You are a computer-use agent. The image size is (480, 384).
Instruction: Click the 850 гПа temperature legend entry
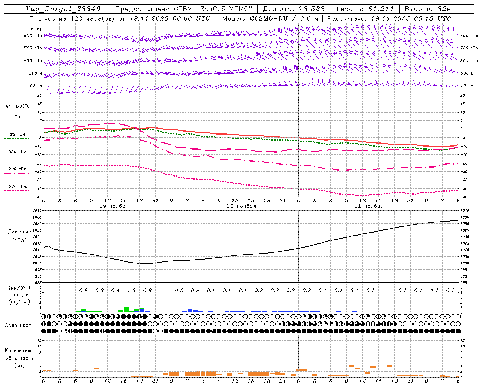[x=17, y=152]
